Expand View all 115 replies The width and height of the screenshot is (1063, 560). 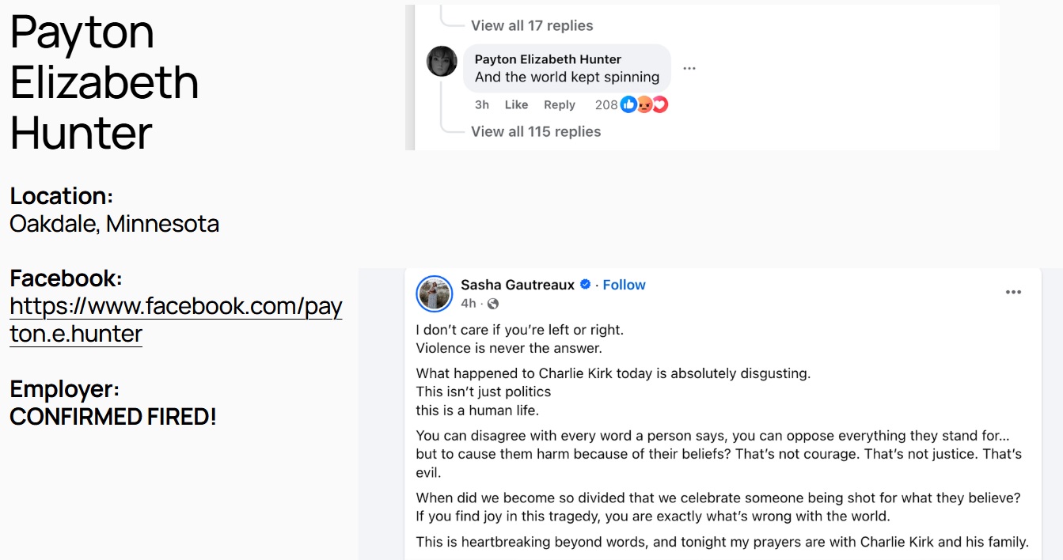click(x=536, y=131)
